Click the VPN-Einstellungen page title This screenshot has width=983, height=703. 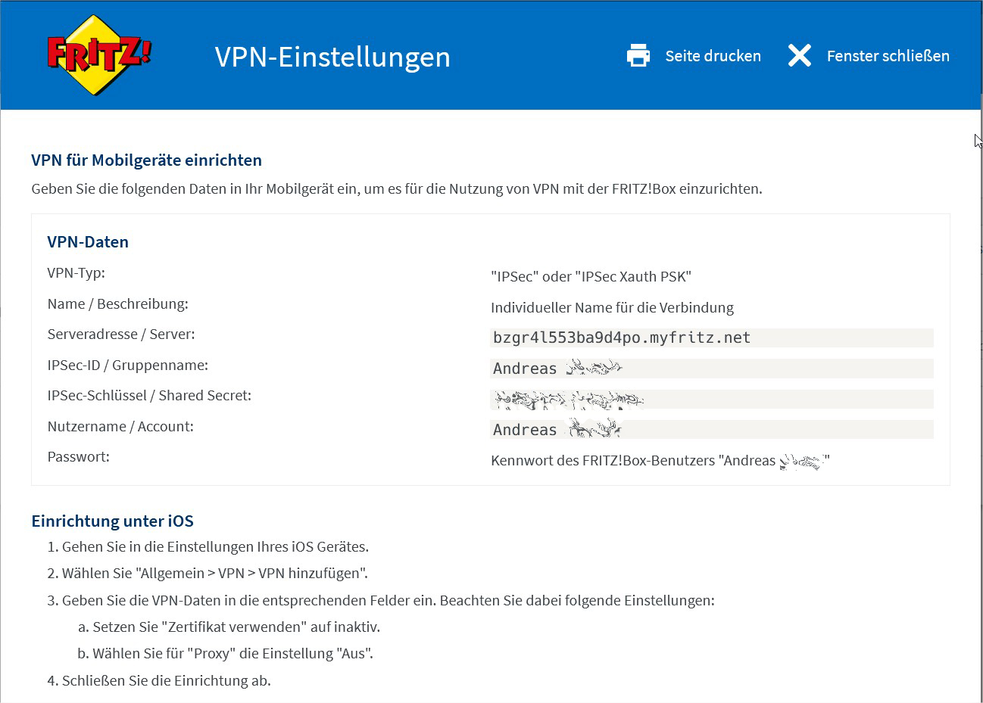coord(332,57)
